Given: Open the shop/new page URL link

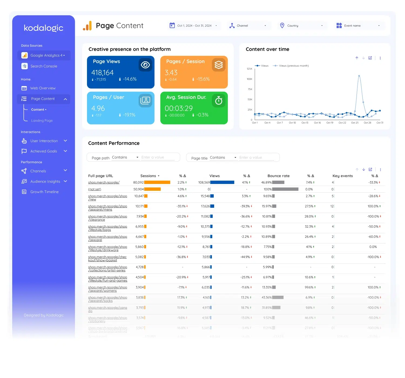Looking at the screenshot, I should click(107, 198).
